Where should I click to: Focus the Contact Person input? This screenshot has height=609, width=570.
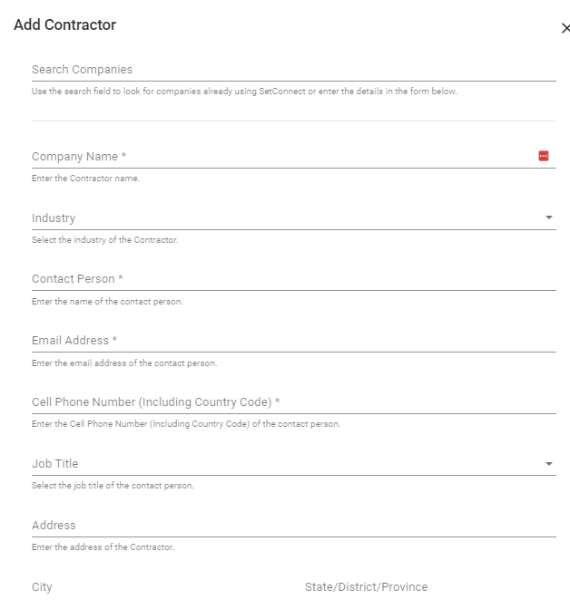pyautogui.click(x=294, y=279)
